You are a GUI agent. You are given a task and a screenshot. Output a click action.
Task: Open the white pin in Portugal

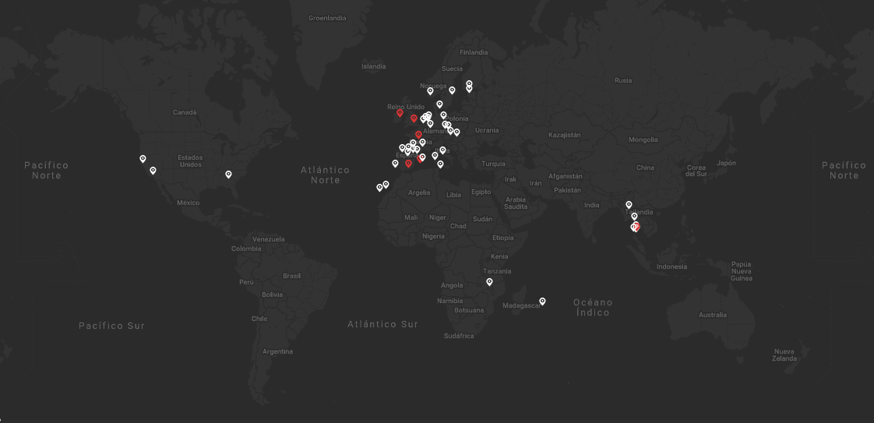[395, 164]
